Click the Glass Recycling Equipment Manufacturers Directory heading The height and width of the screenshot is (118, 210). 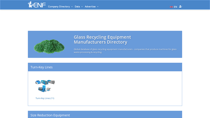102,40
